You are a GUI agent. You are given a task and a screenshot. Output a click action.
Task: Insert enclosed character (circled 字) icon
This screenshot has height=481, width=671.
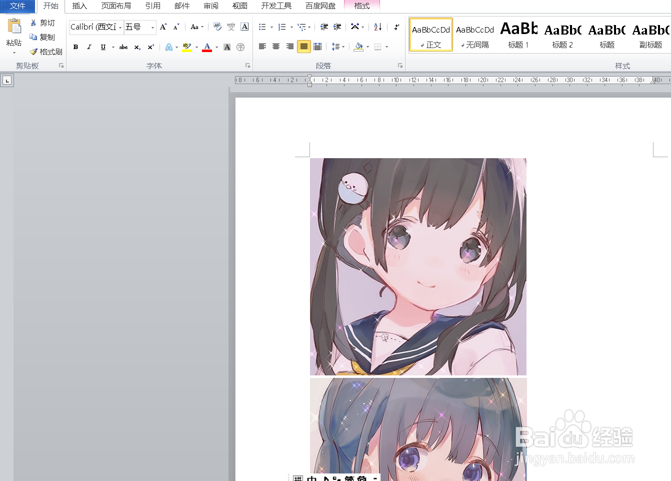coord(240,47)
